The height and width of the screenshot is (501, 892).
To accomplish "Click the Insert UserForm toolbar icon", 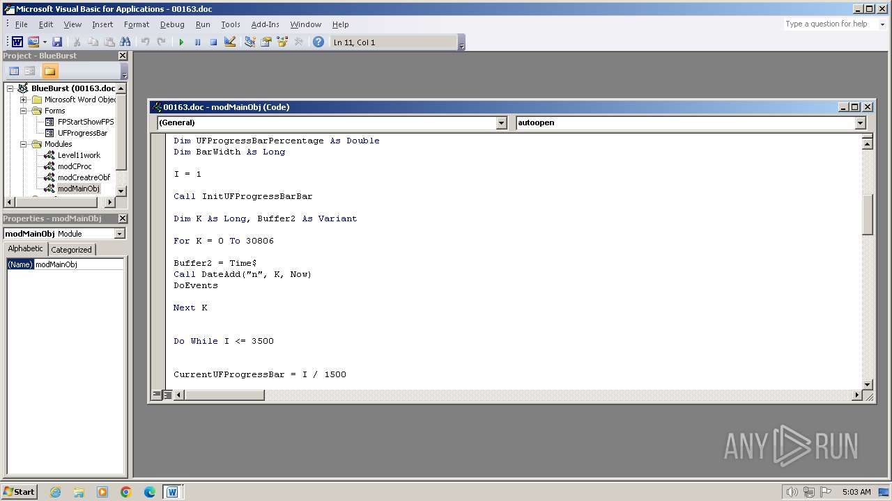I will 33,42.
